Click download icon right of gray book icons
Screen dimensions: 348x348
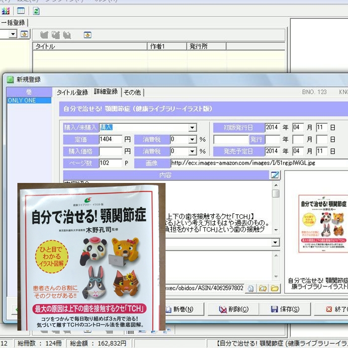[x=87, y=35]
